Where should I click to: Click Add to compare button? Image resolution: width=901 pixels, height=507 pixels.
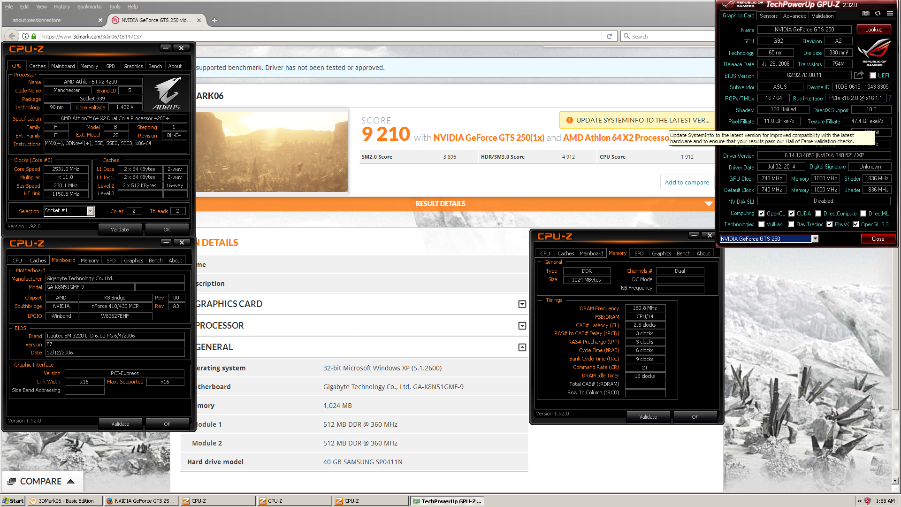pos(687,182)
